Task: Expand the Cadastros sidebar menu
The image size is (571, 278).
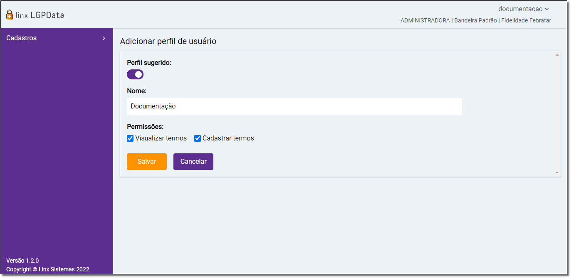Action: coord(57,38)
